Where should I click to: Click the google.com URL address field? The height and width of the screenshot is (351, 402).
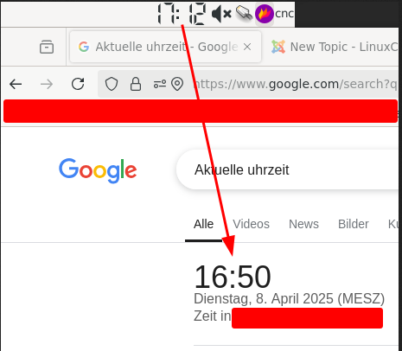click(x=296, y=84)
